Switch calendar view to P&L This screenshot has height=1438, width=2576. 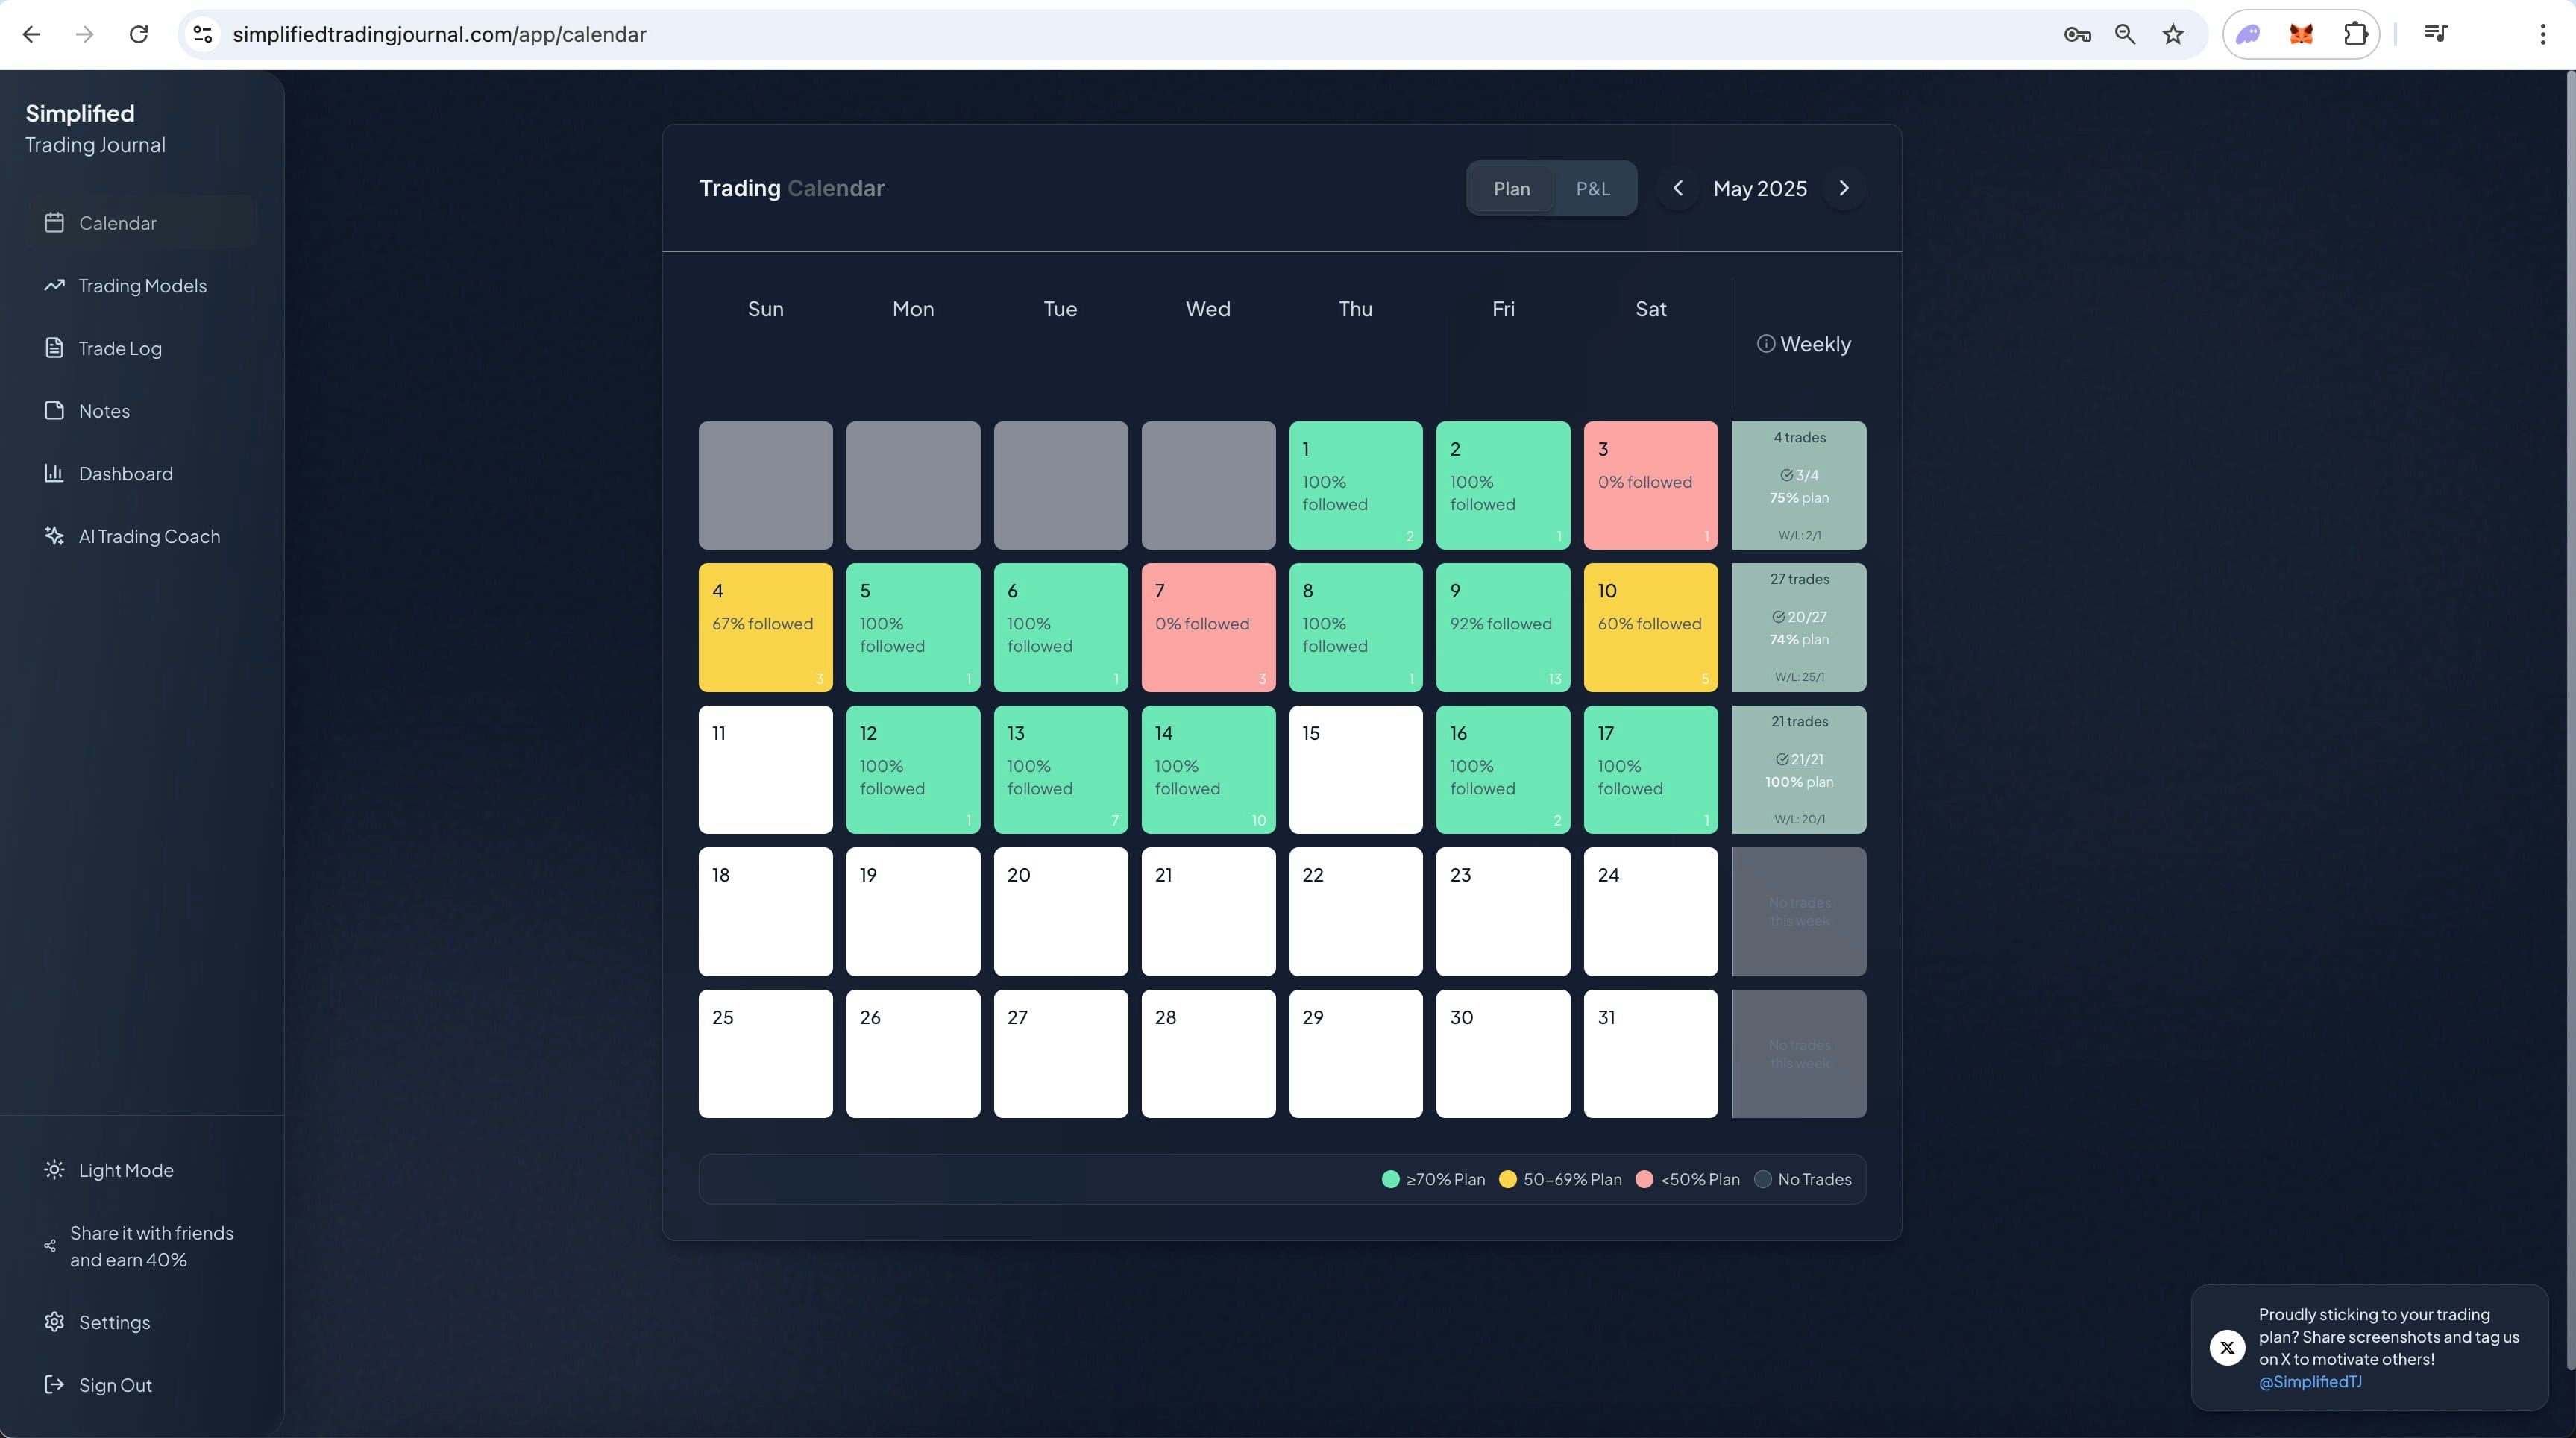pos(1592,188)
